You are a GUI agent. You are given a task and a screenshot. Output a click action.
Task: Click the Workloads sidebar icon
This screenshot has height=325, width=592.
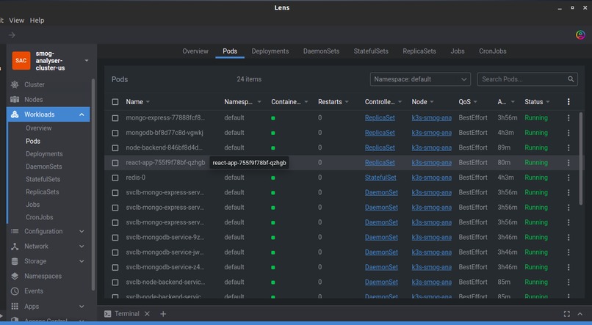coord(15,114)
